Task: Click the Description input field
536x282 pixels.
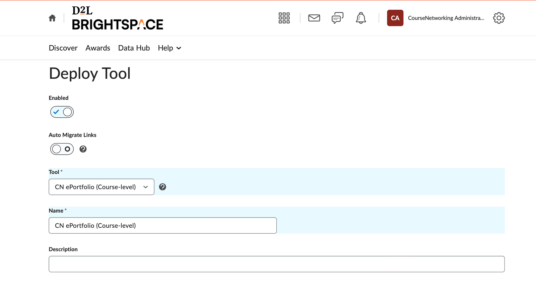Action: 277,264
